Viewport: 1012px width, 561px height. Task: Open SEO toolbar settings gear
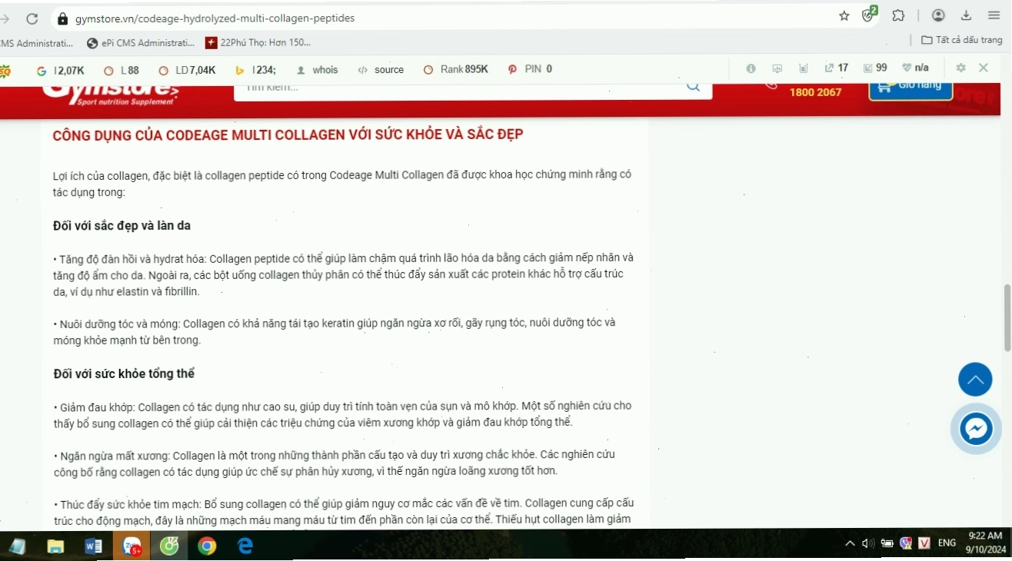tap(960, 68)
